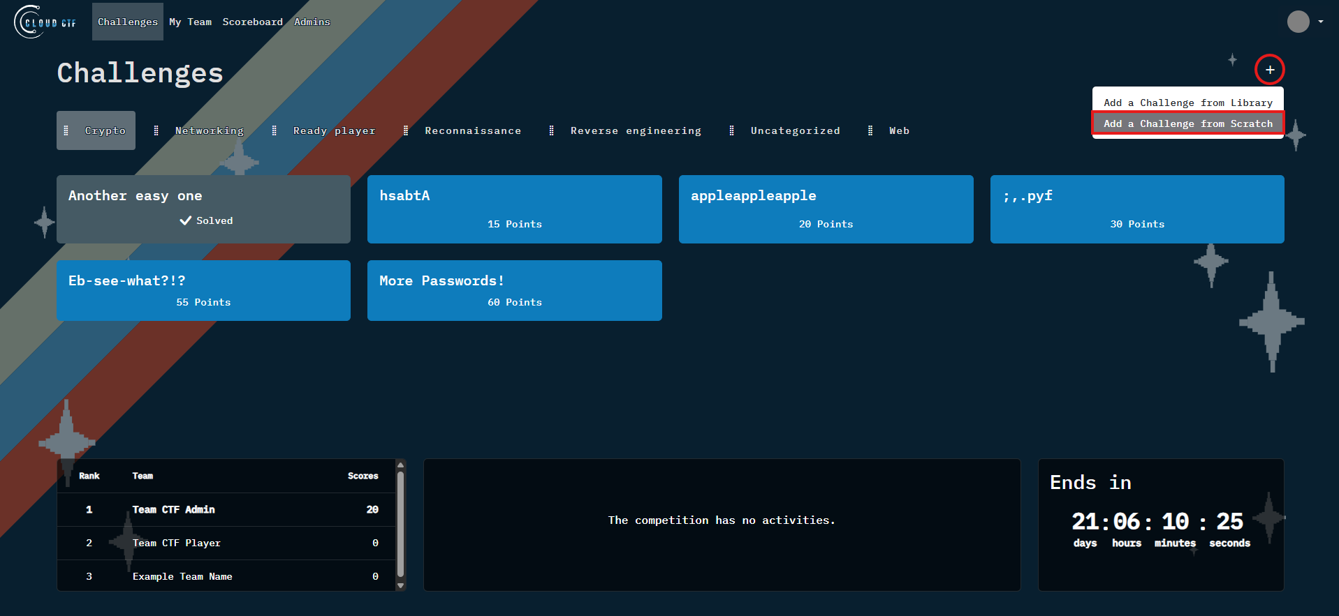Click the user avatar icon
Image resolution: width=1339 pixels, height=616 pixels.
pyautogui.click(x=1298, y=22)
